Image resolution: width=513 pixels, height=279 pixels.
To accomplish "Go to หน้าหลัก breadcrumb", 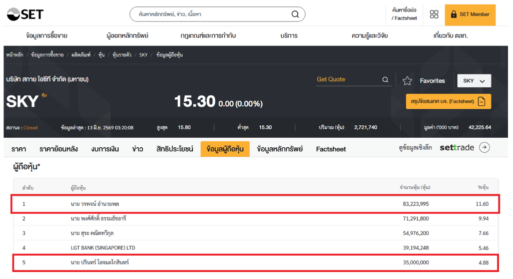I will (15, 55).
